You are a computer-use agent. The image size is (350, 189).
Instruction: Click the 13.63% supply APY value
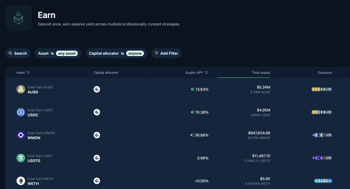pyautogui.click(x=202, y=89)
